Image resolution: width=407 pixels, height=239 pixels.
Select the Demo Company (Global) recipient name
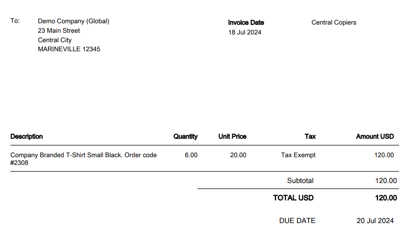pos(74,21)
